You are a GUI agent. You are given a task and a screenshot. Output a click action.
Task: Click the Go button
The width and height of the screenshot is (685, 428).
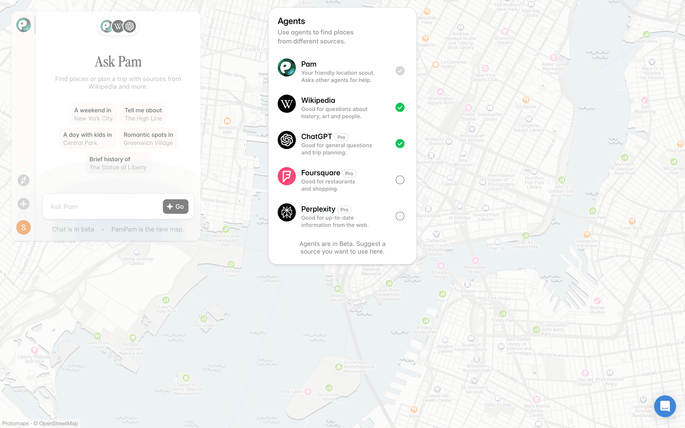coord(176,207)
